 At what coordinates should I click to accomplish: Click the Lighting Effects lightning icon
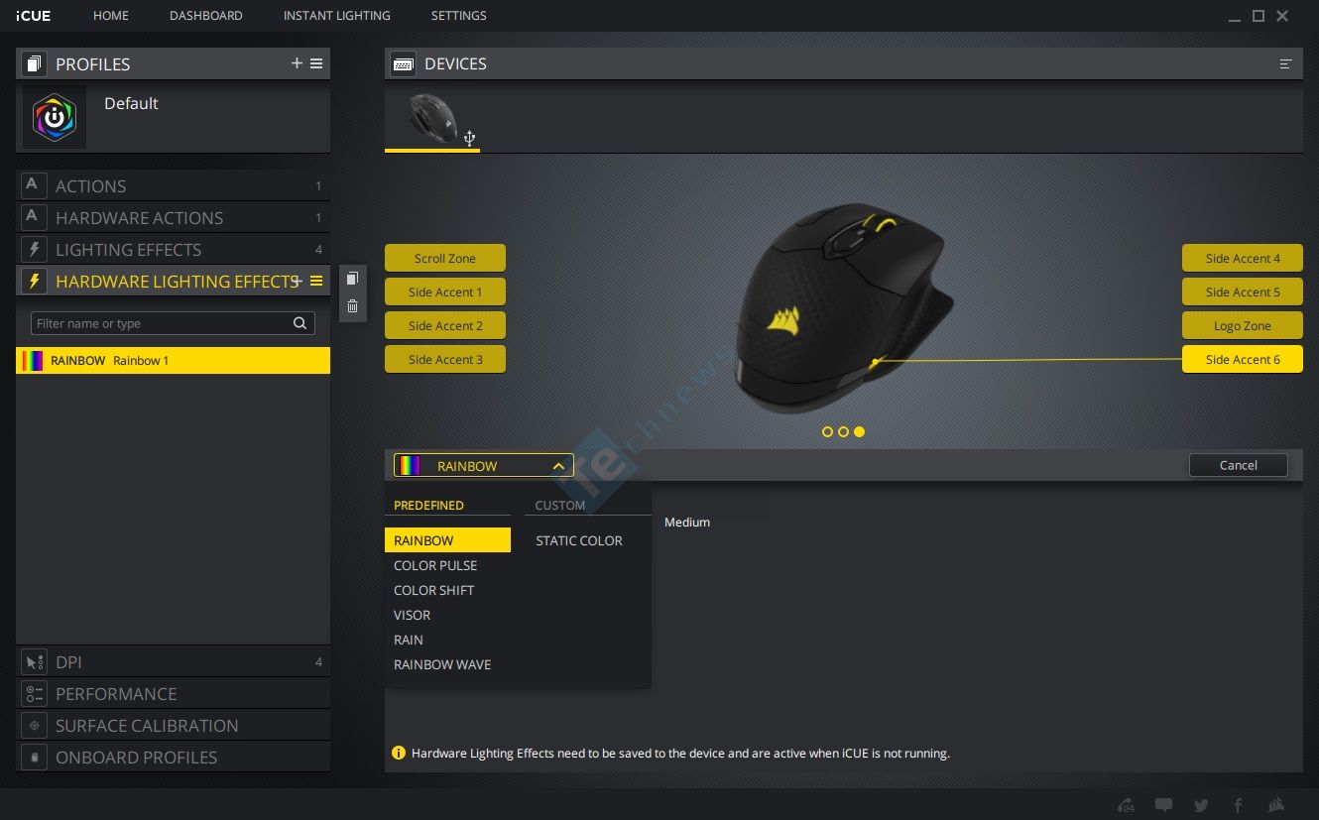point(34,250)
